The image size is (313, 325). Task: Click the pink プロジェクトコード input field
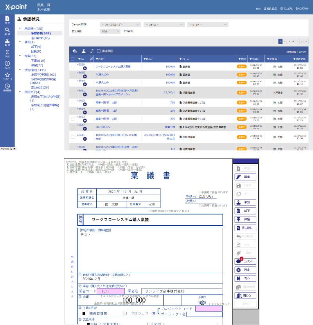coord(209,309)
